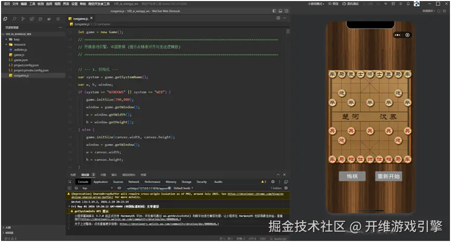451x242 pixels.
Task: Toggle the console live expression eye icon
Action: tap(119, 188)
